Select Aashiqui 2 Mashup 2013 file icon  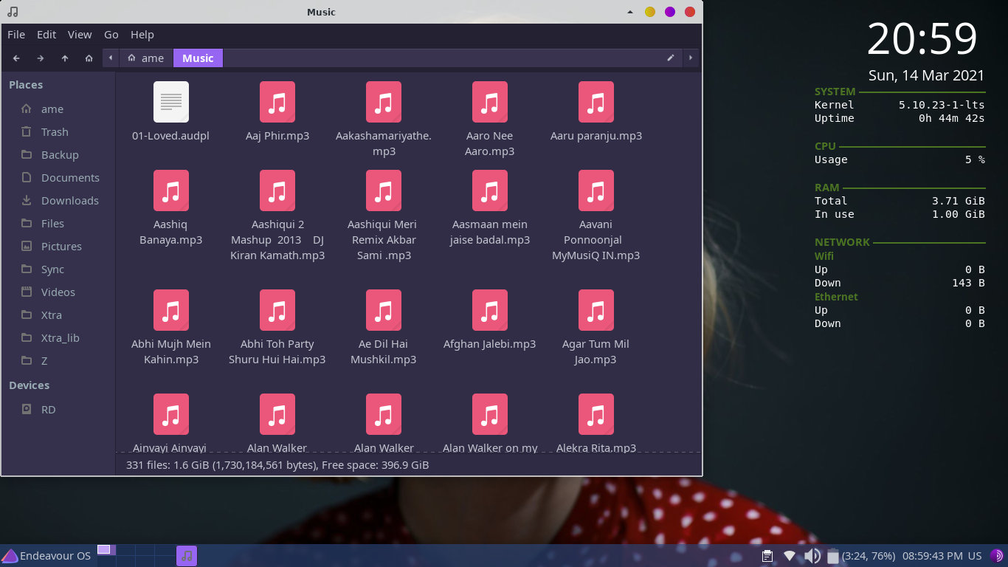tap(277, 190)
